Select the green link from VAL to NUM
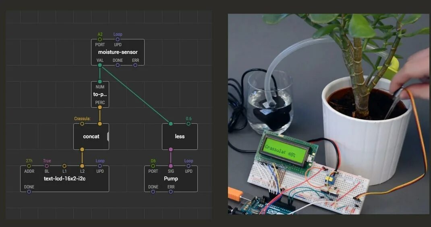This screenshot has width=431, height=227. 100,74
